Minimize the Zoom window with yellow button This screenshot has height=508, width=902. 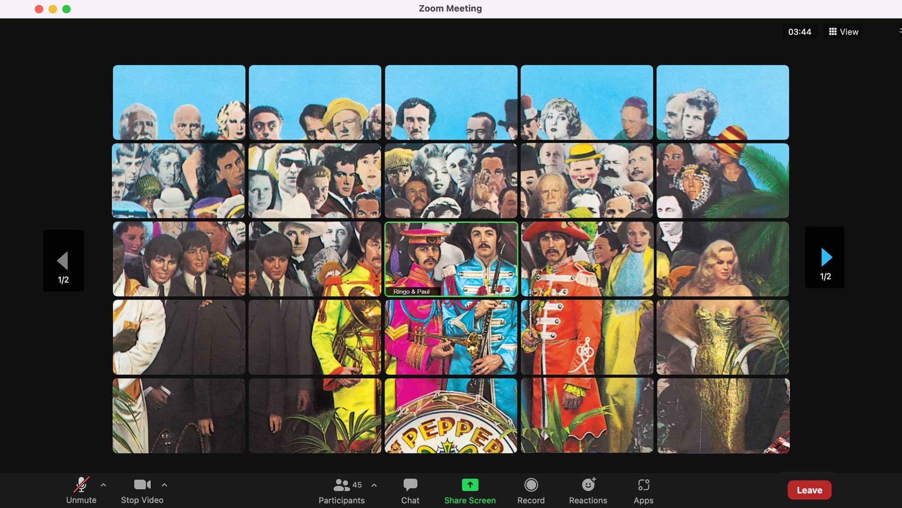(x=53, y=9)
